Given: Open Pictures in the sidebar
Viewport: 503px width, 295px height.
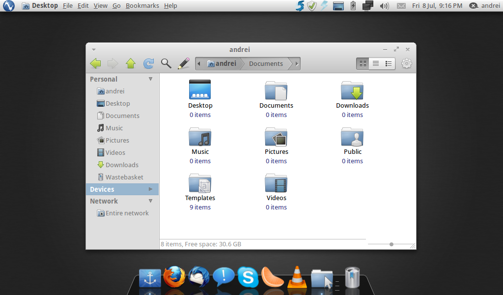Looking at the screenshot, I should pos(113,140).
